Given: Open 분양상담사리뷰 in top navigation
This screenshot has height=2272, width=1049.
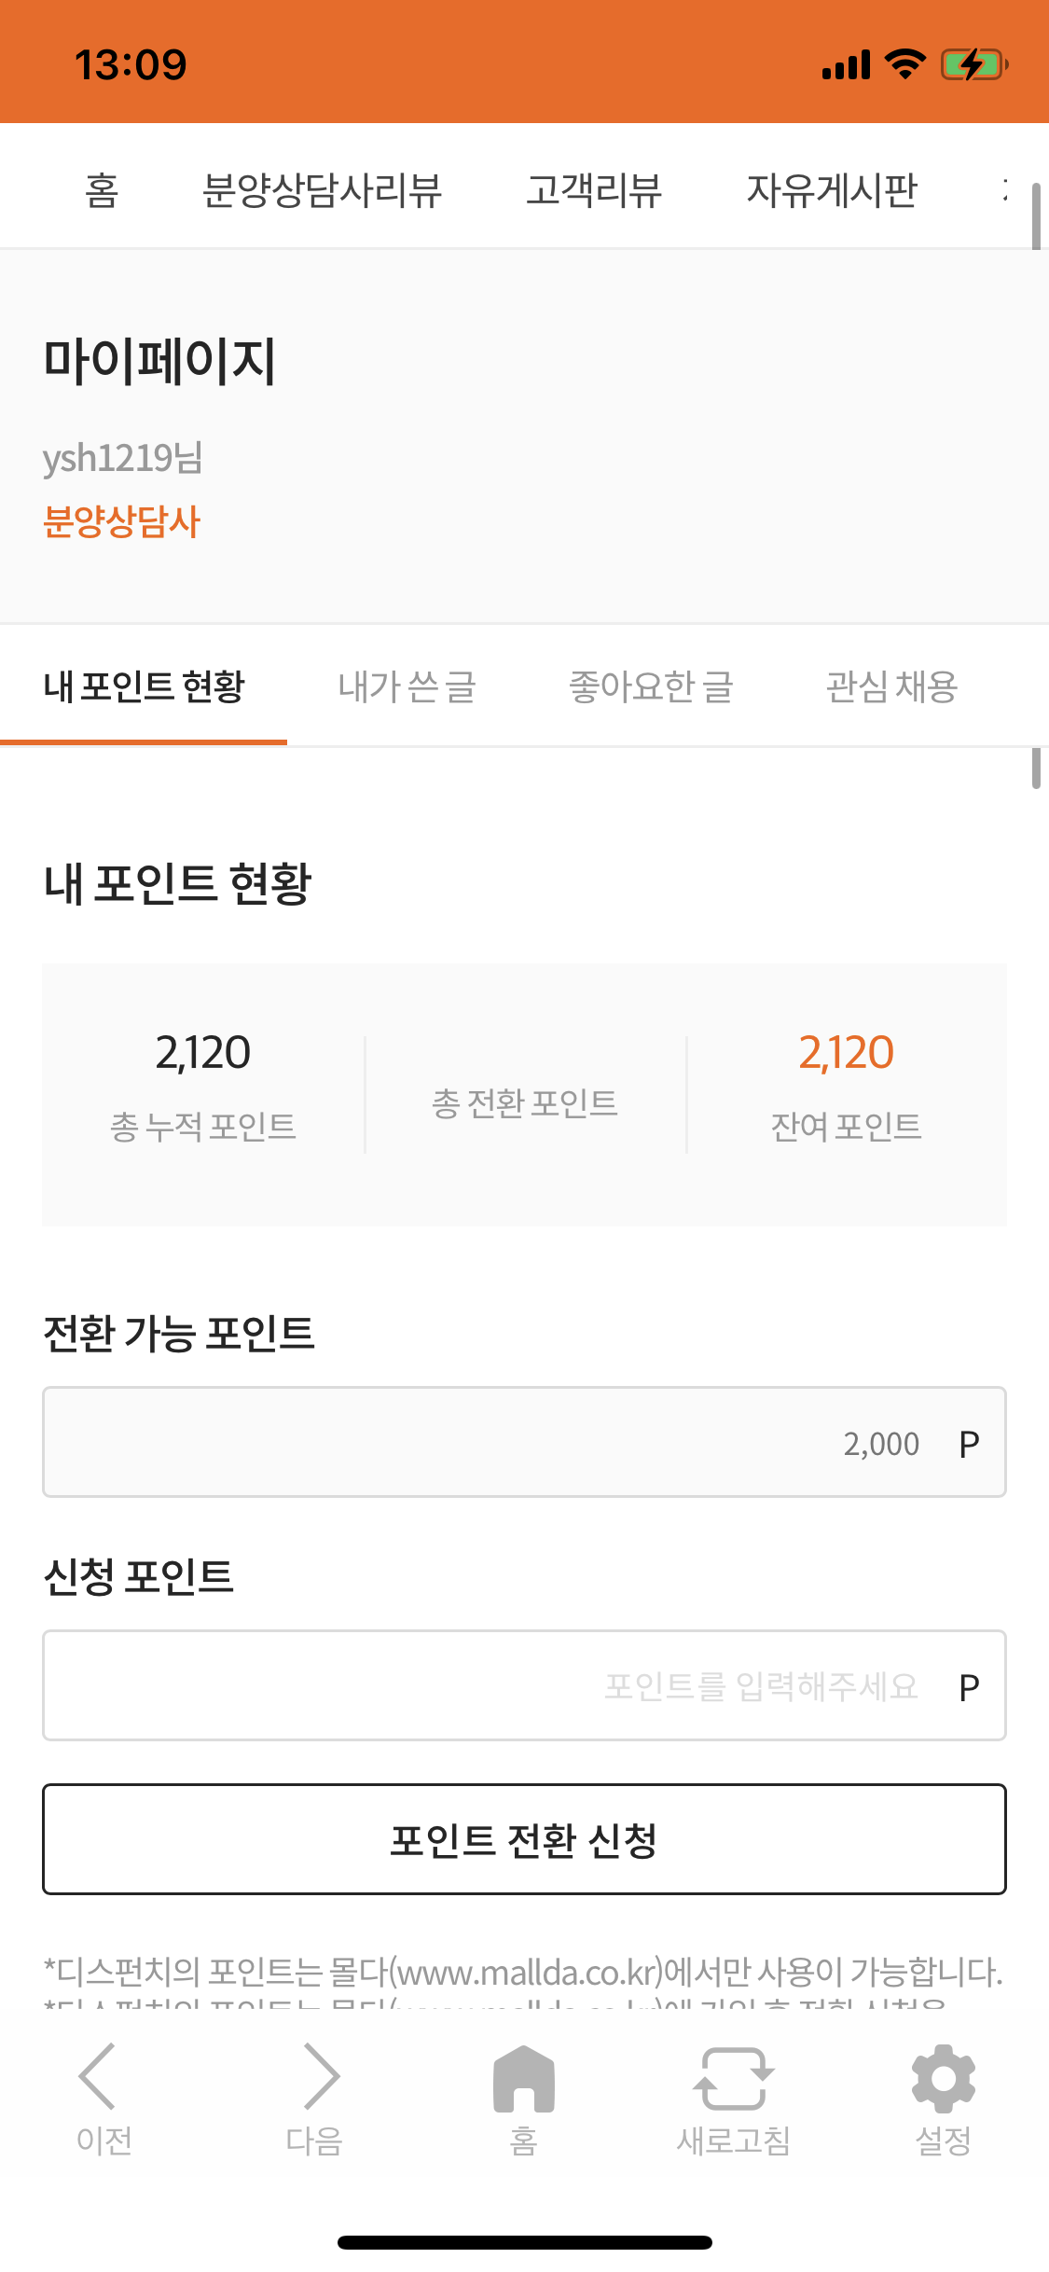Looking at the screenshot, I should [322, 190].
